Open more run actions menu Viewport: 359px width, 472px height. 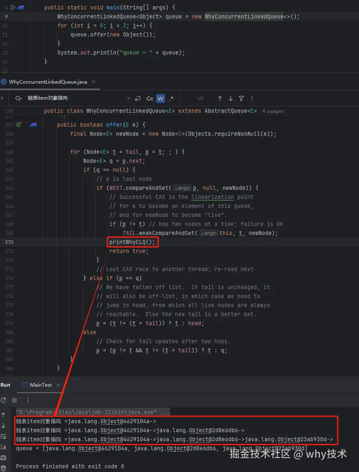tap(28, 400)
